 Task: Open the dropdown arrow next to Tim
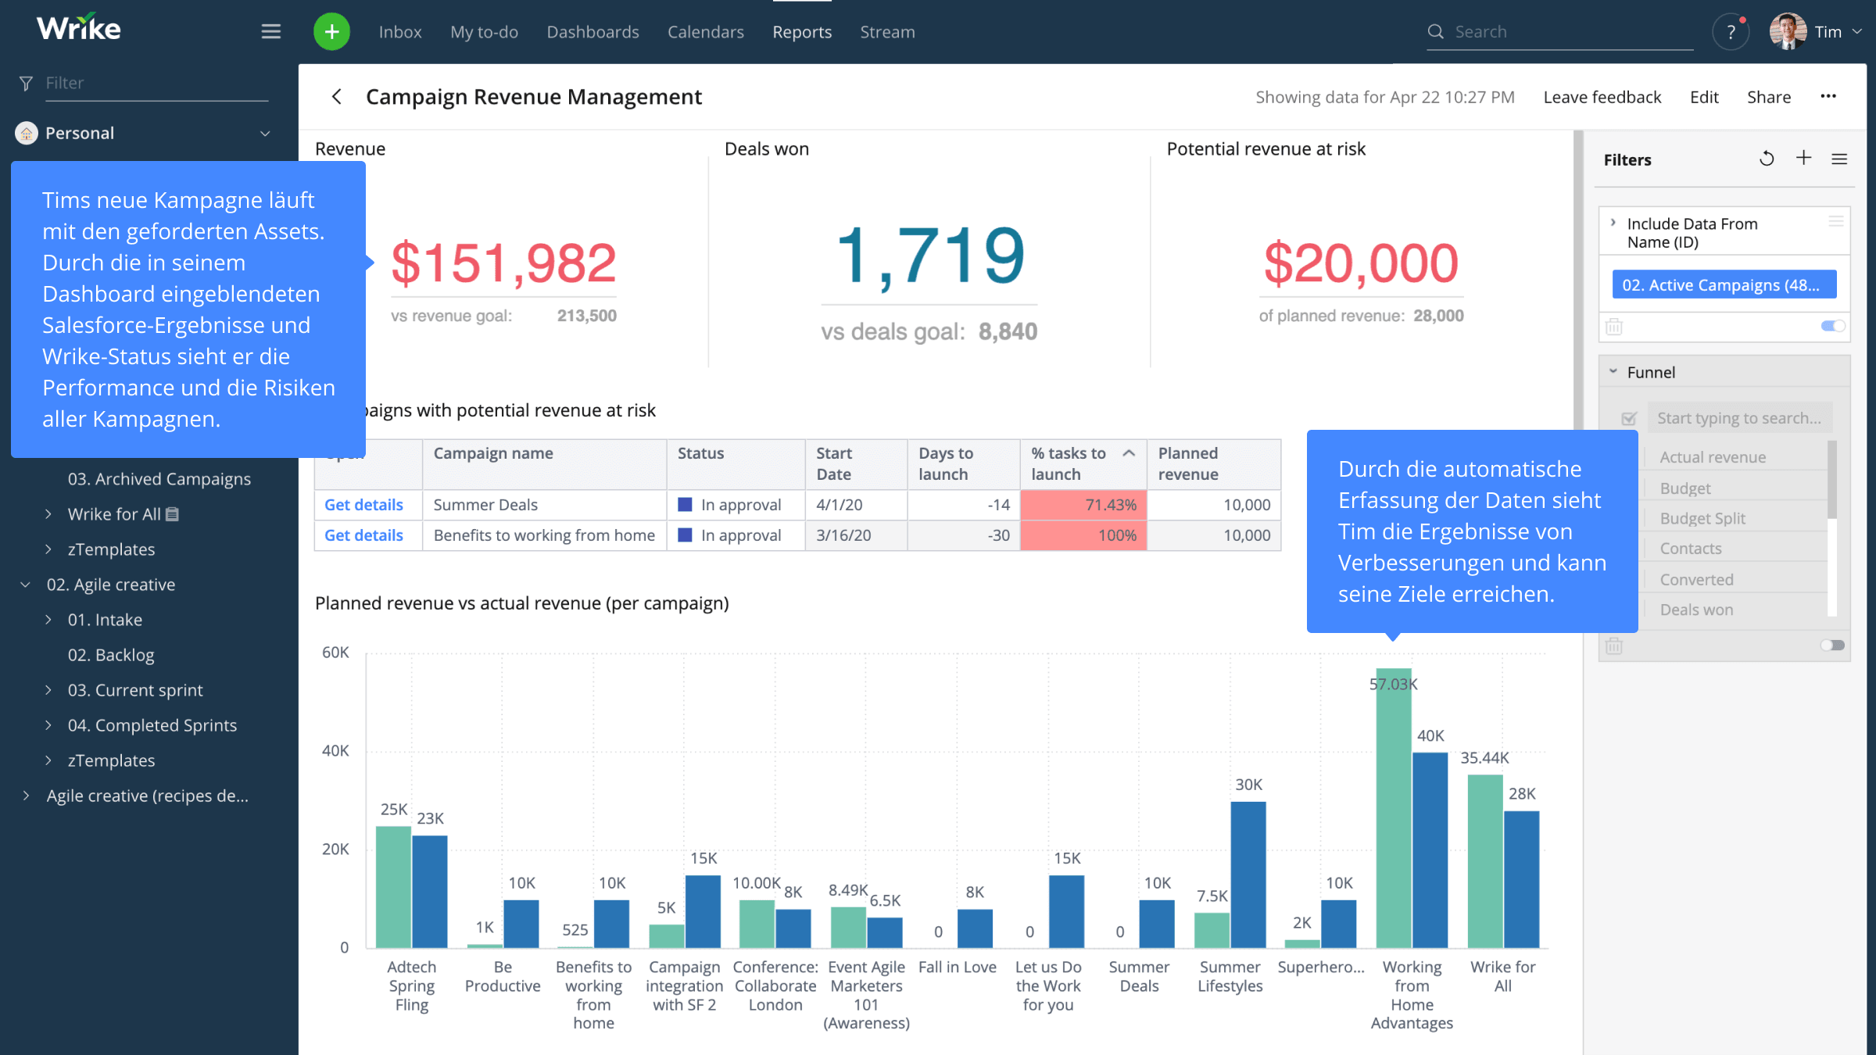1856,32
